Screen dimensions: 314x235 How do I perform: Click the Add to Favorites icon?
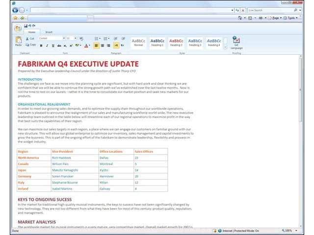(22, 18)
